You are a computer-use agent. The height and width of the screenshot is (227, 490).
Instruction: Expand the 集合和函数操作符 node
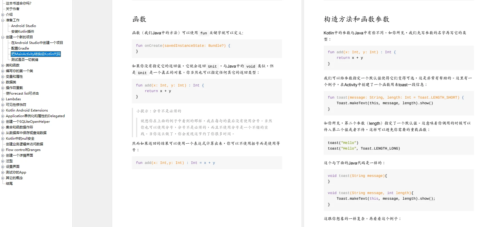[3, 127]
